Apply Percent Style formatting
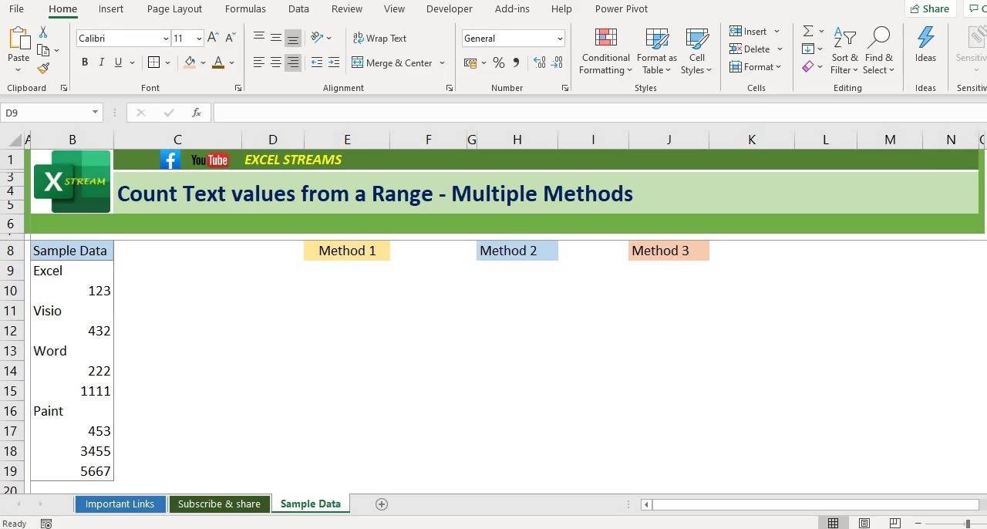 pos(498,62)
